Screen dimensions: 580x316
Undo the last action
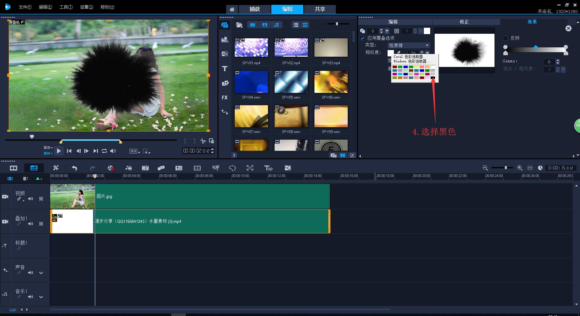(74, 168)
